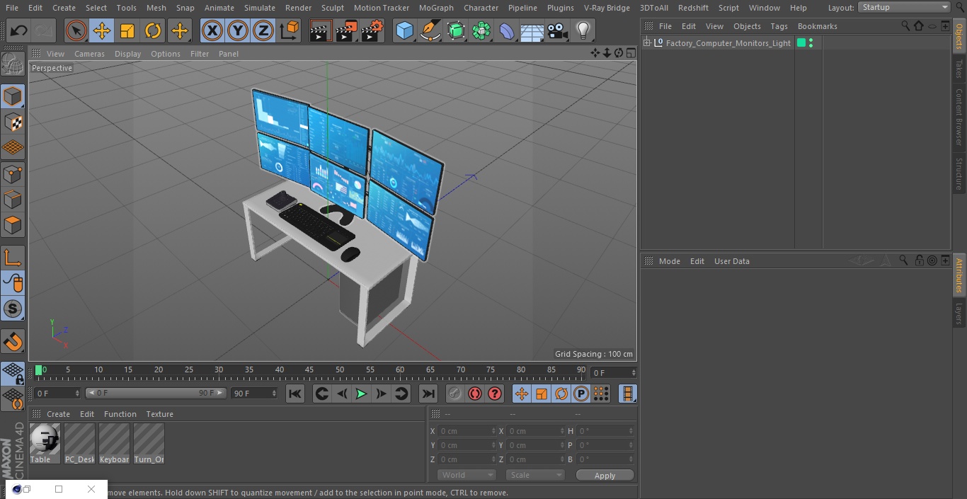Viewport: 967px width, 499px height.
Task: Toggle the Viewport Solo S button
Action: [13, 309]
